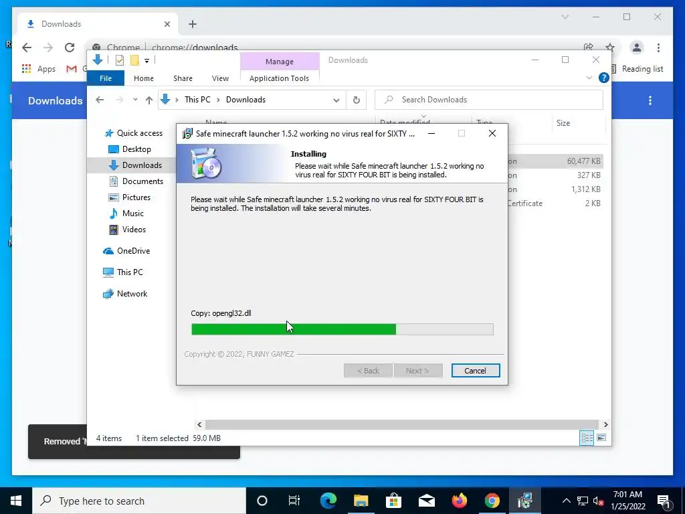Open notification center icon

pos(664,501)
